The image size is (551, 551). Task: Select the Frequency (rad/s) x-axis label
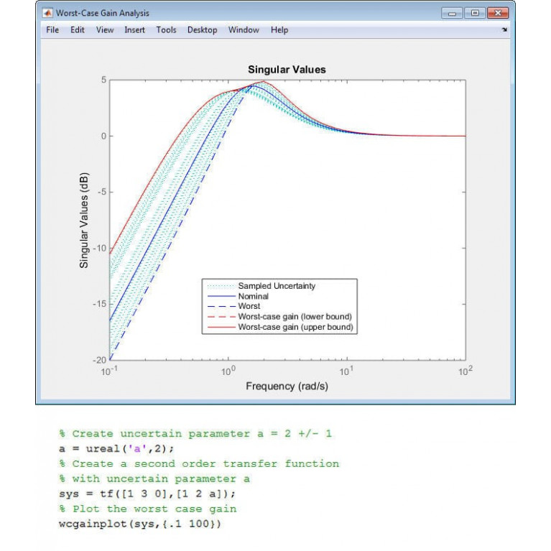point(287,386)
